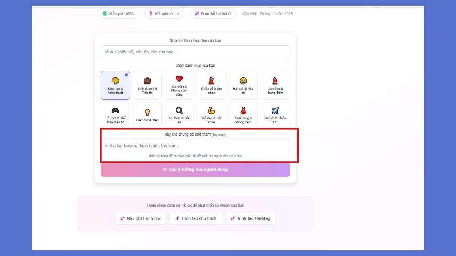The width and height of the screenshot is (456, 256).
Task: Select Ẩm thực & Nấu ăn category
Action: pos(179,115)
